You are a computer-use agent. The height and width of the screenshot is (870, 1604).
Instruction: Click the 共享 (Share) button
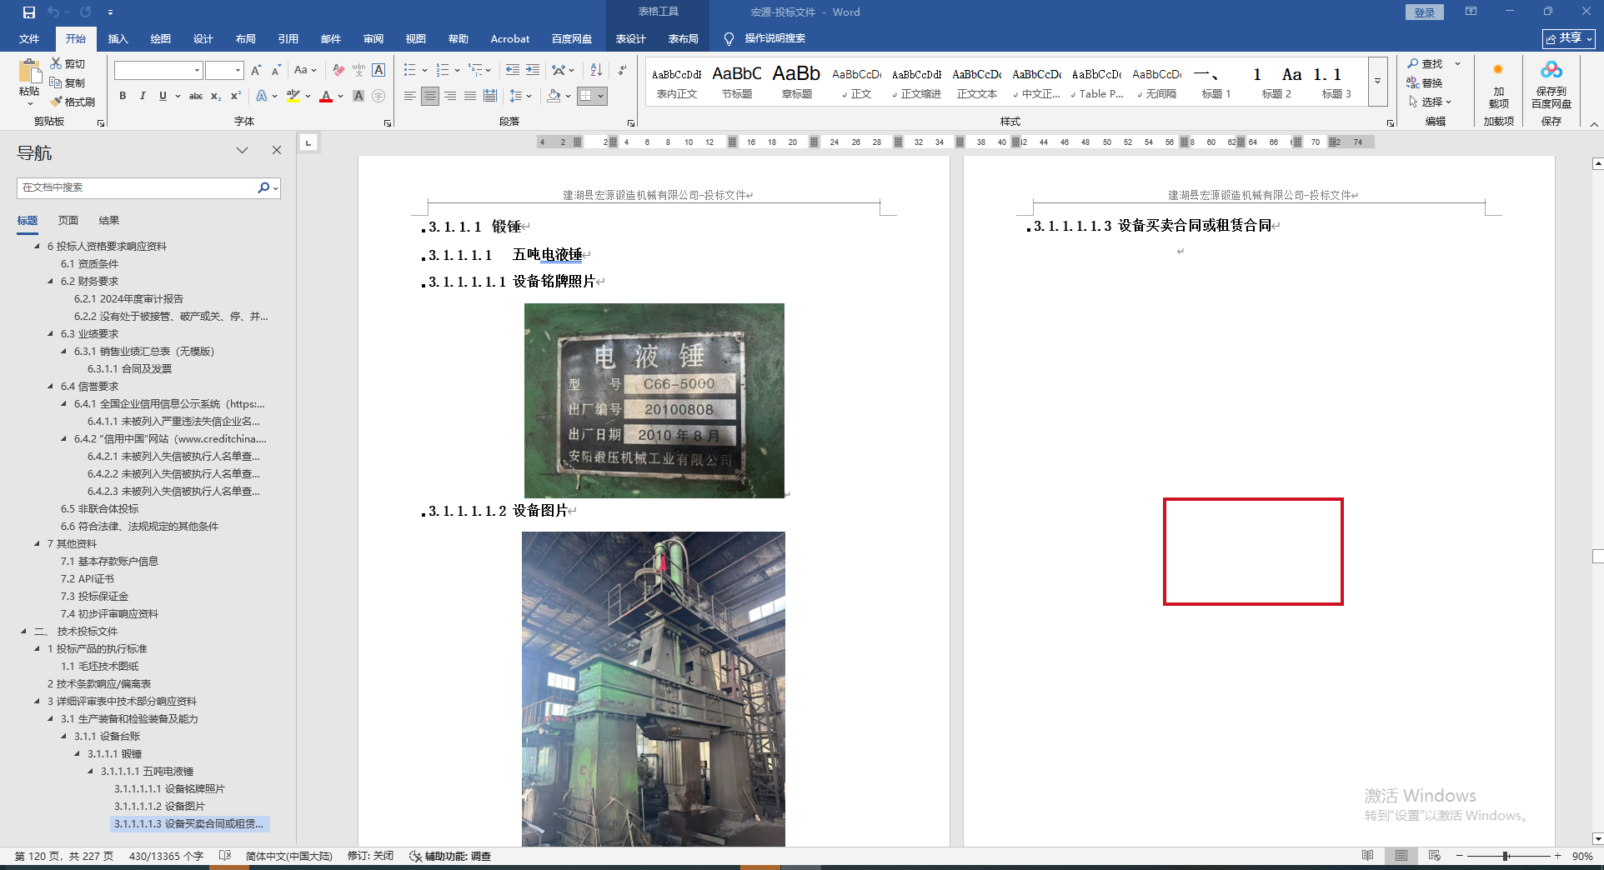(1568, 38)
